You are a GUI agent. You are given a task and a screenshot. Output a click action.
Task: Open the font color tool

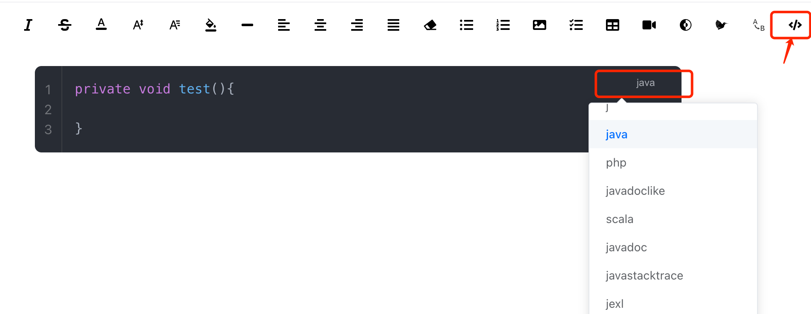(x=101, y=25)
